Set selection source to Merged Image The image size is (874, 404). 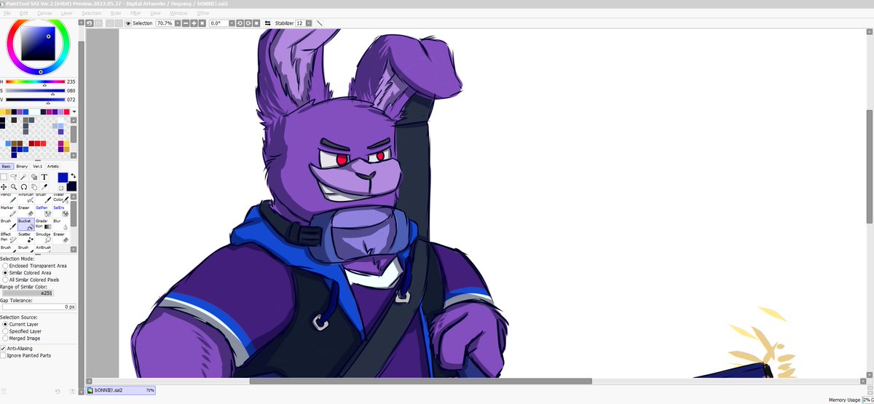pyautogui.click(x=22, y=338)
